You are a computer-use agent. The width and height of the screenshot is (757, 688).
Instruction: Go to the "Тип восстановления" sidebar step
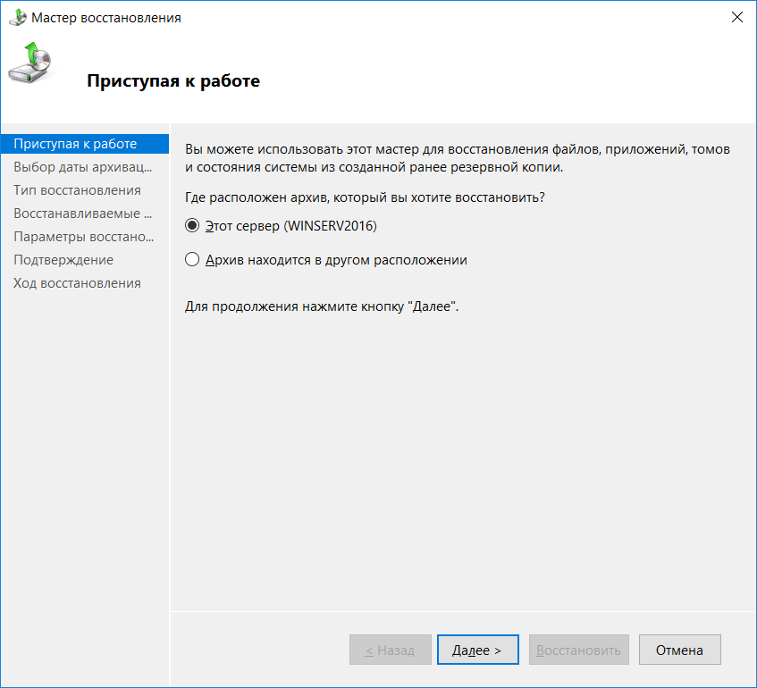tap(77, 190)
